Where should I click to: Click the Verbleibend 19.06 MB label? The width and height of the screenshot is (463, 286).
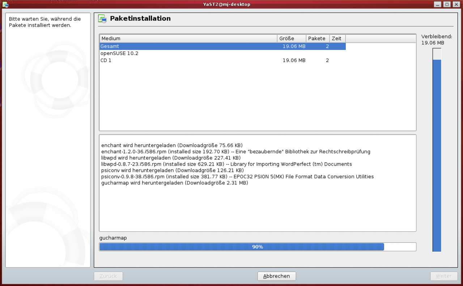tap(436, 40)
